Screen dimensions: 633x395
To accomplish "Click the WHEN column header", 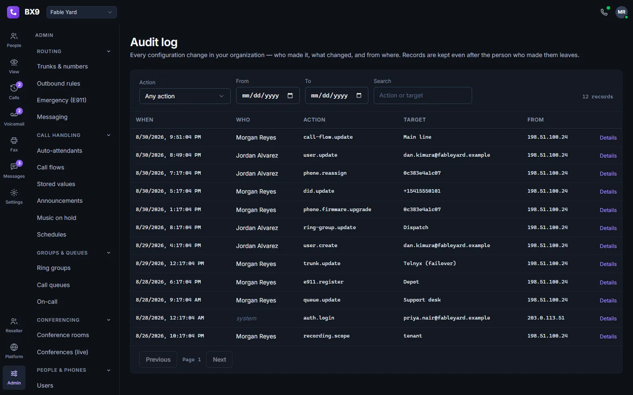I will pyautogui.click(x=145, y=120).
